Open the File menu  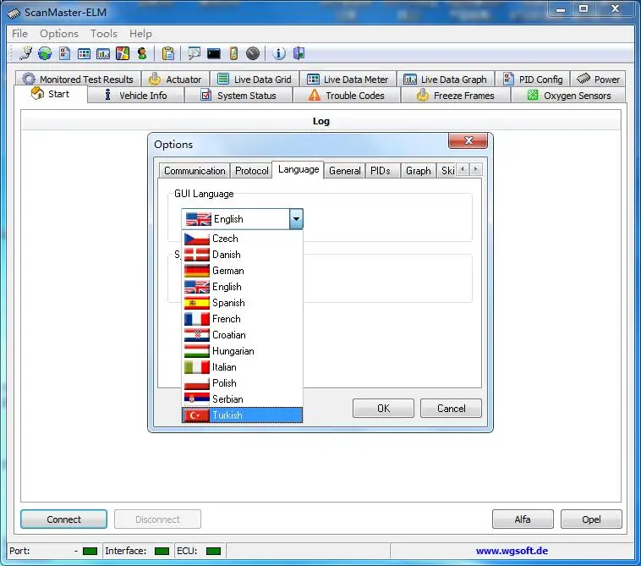[x=19, y=34]
